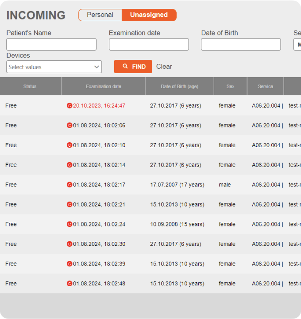Click red icon beside 01.08.2024, 18:02:48
The image size is (301, 319).
click(69, 284)
